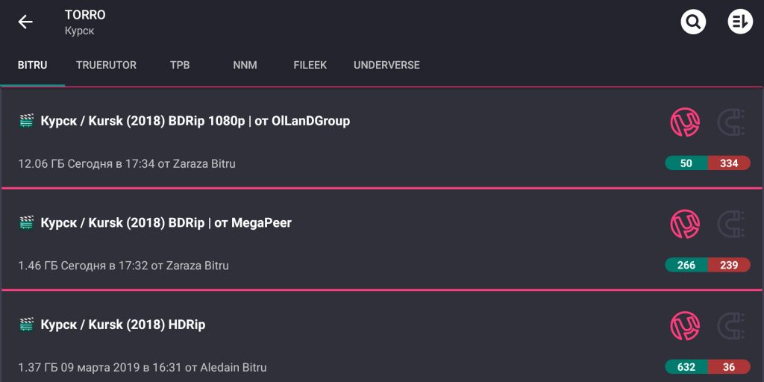Go back using the arrow icon
Screen dimensions: 764x382
coord(25,22)
